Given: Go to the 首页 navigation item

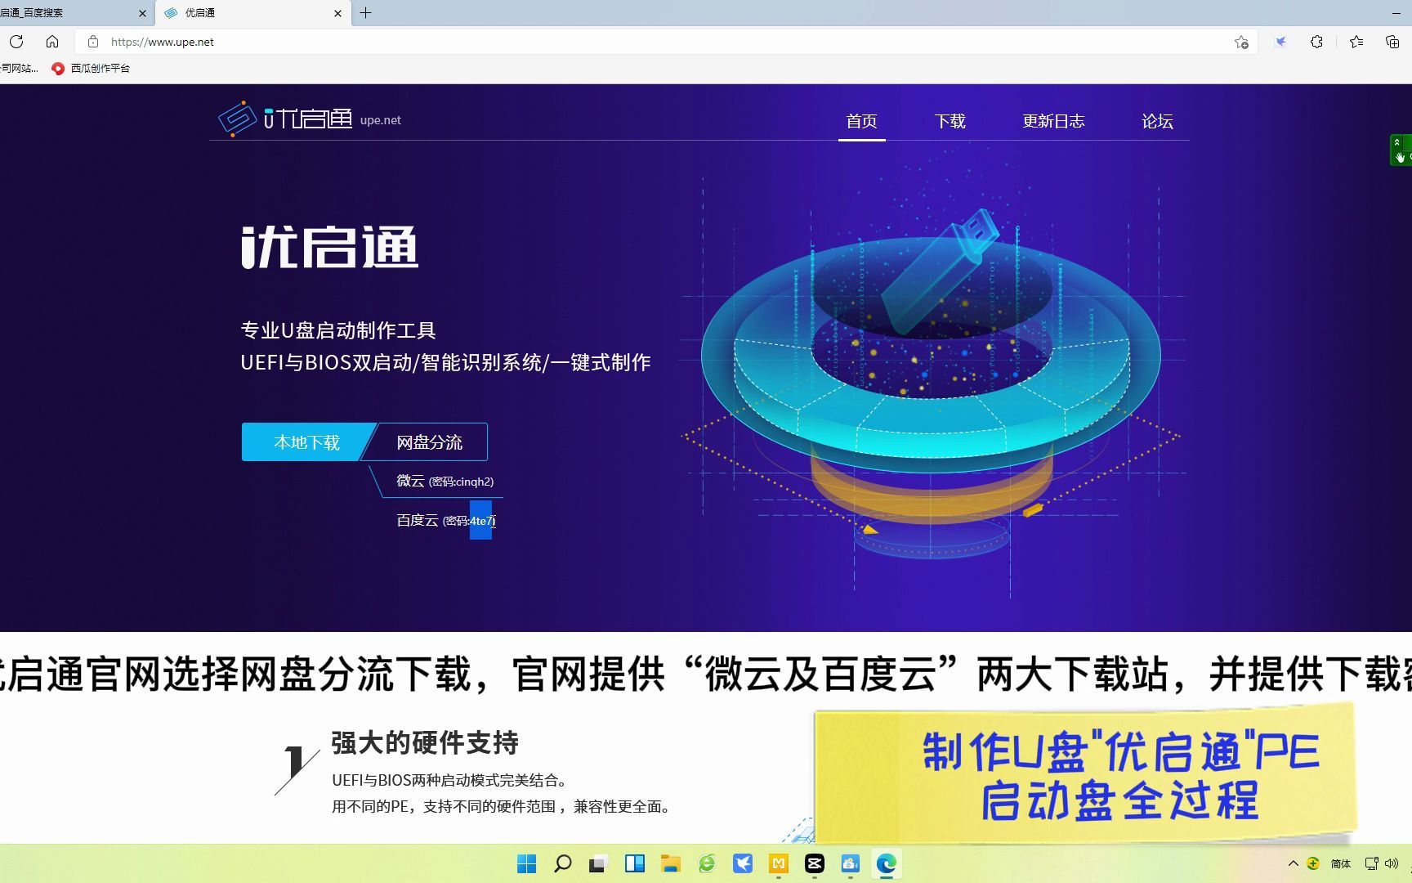Looking at the screenshot, I should coord(861,121).
